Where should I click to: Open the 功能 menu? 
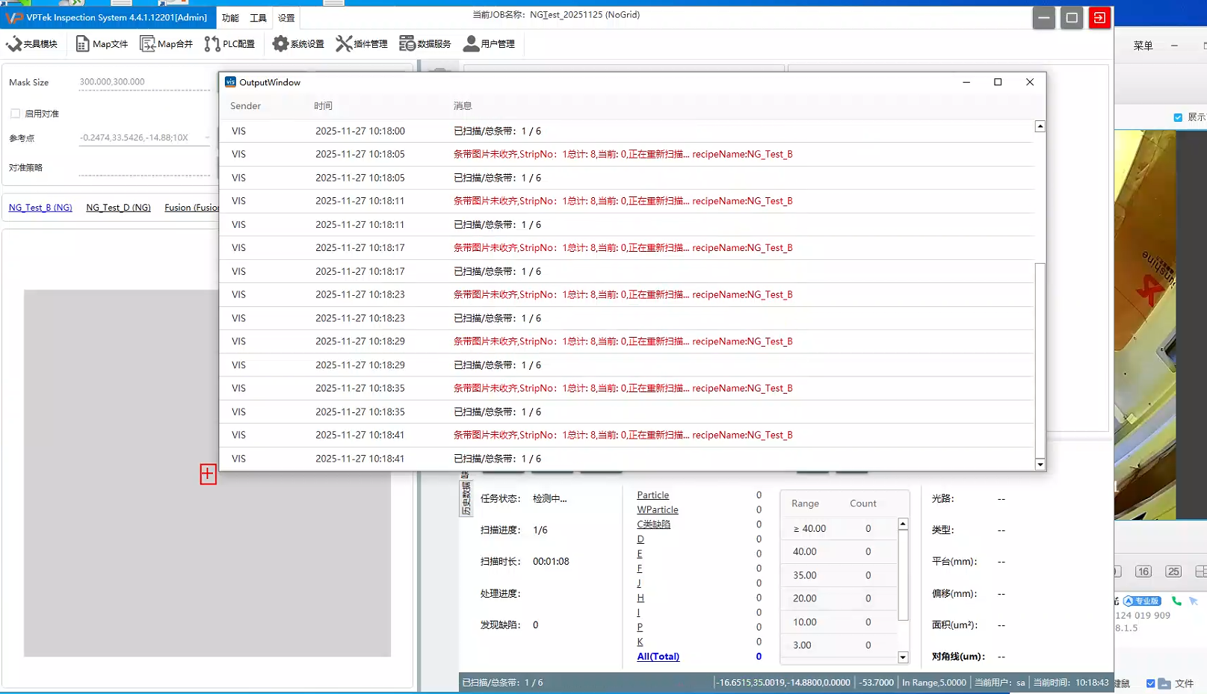click(x=230, y=18)
